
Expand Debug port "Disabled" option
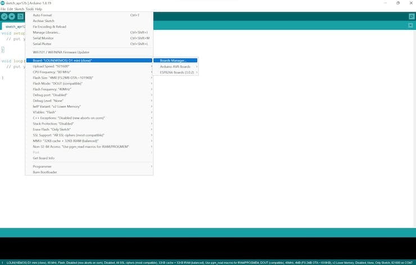tap(89, 95)
